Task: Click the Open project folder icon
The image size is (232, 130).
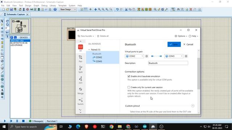Action: [7, 9]
